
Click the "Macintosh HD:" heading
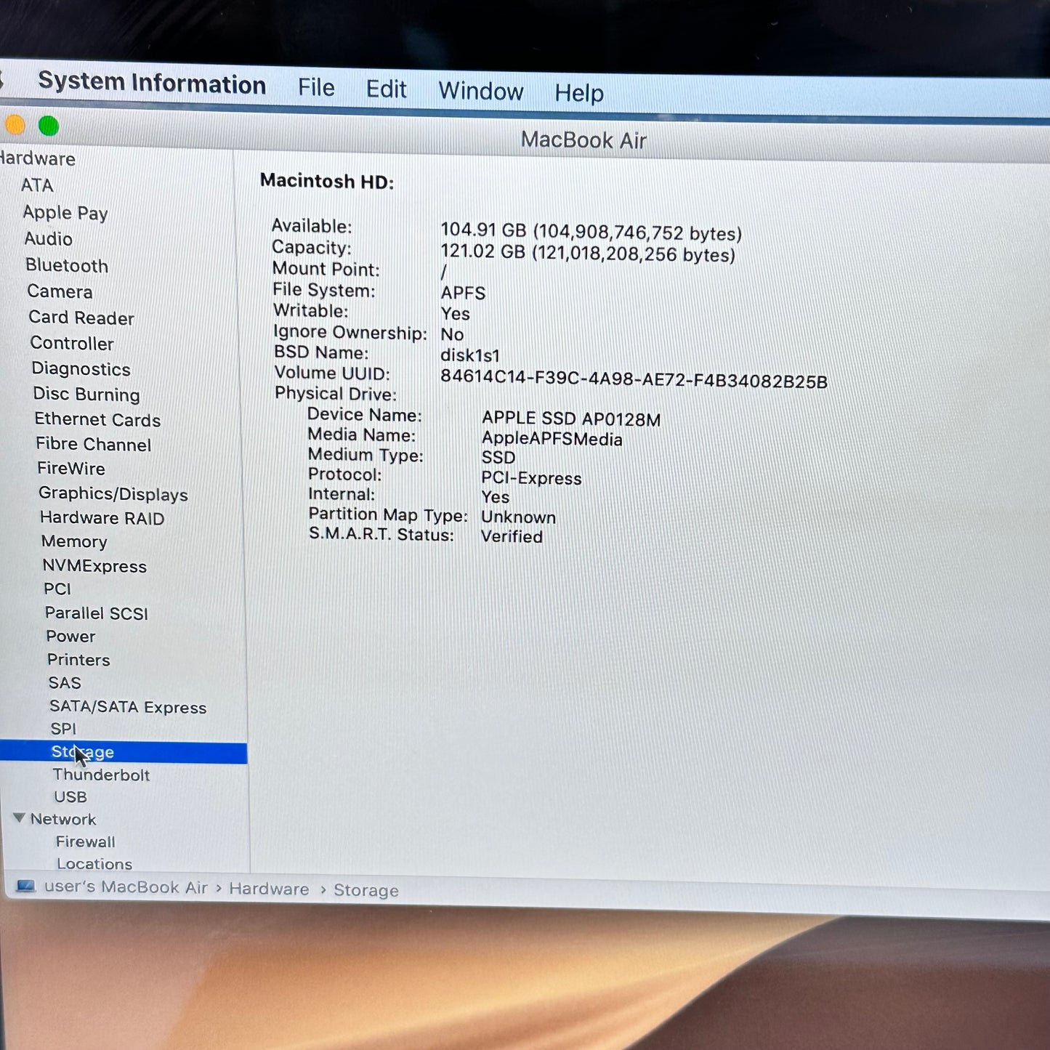pos(327,181)
